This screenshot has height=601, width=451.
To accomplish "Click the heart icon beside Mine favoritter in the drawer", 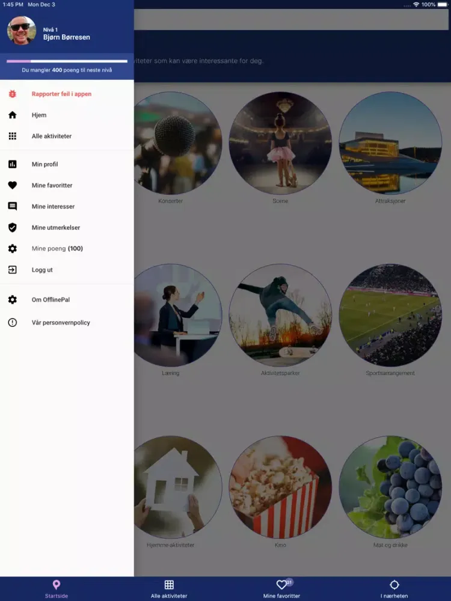I will (12, 185).
